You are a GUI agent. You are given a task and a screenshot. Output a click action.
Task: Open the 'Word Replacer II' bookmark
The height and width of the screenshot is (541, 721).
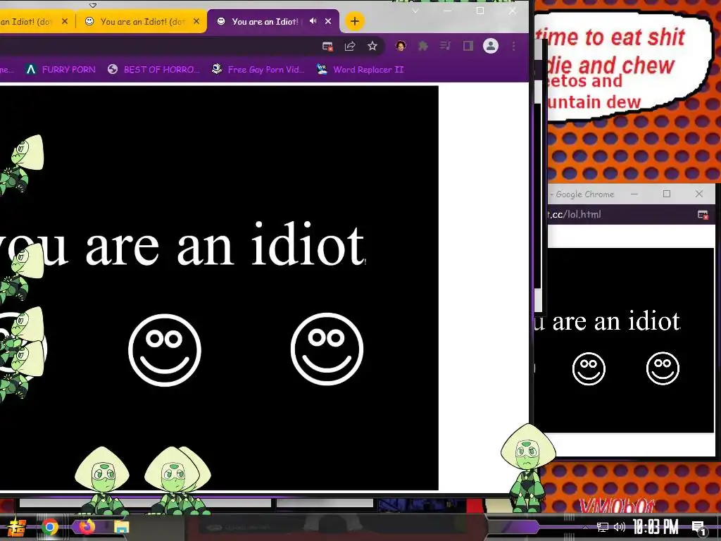tap(360, 70)
